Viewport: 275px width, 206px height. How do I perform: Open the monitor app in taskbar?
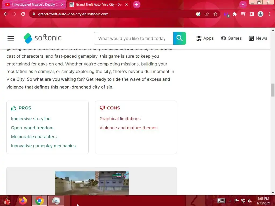(x=56, y=201)
